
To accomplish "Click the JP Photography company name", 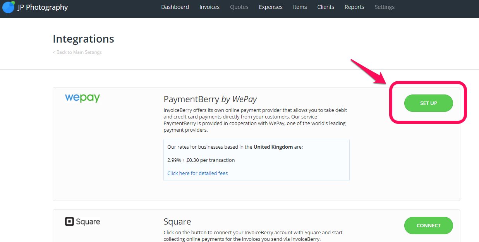I will [43, 7].
